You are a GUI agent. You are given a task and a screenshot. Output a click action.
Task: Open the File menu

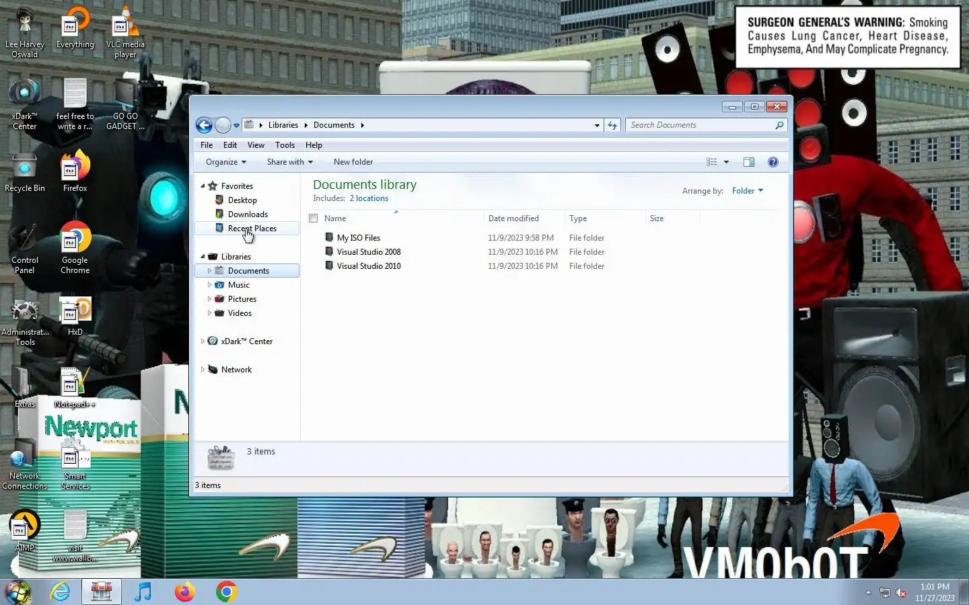click(x=207, y=145)
